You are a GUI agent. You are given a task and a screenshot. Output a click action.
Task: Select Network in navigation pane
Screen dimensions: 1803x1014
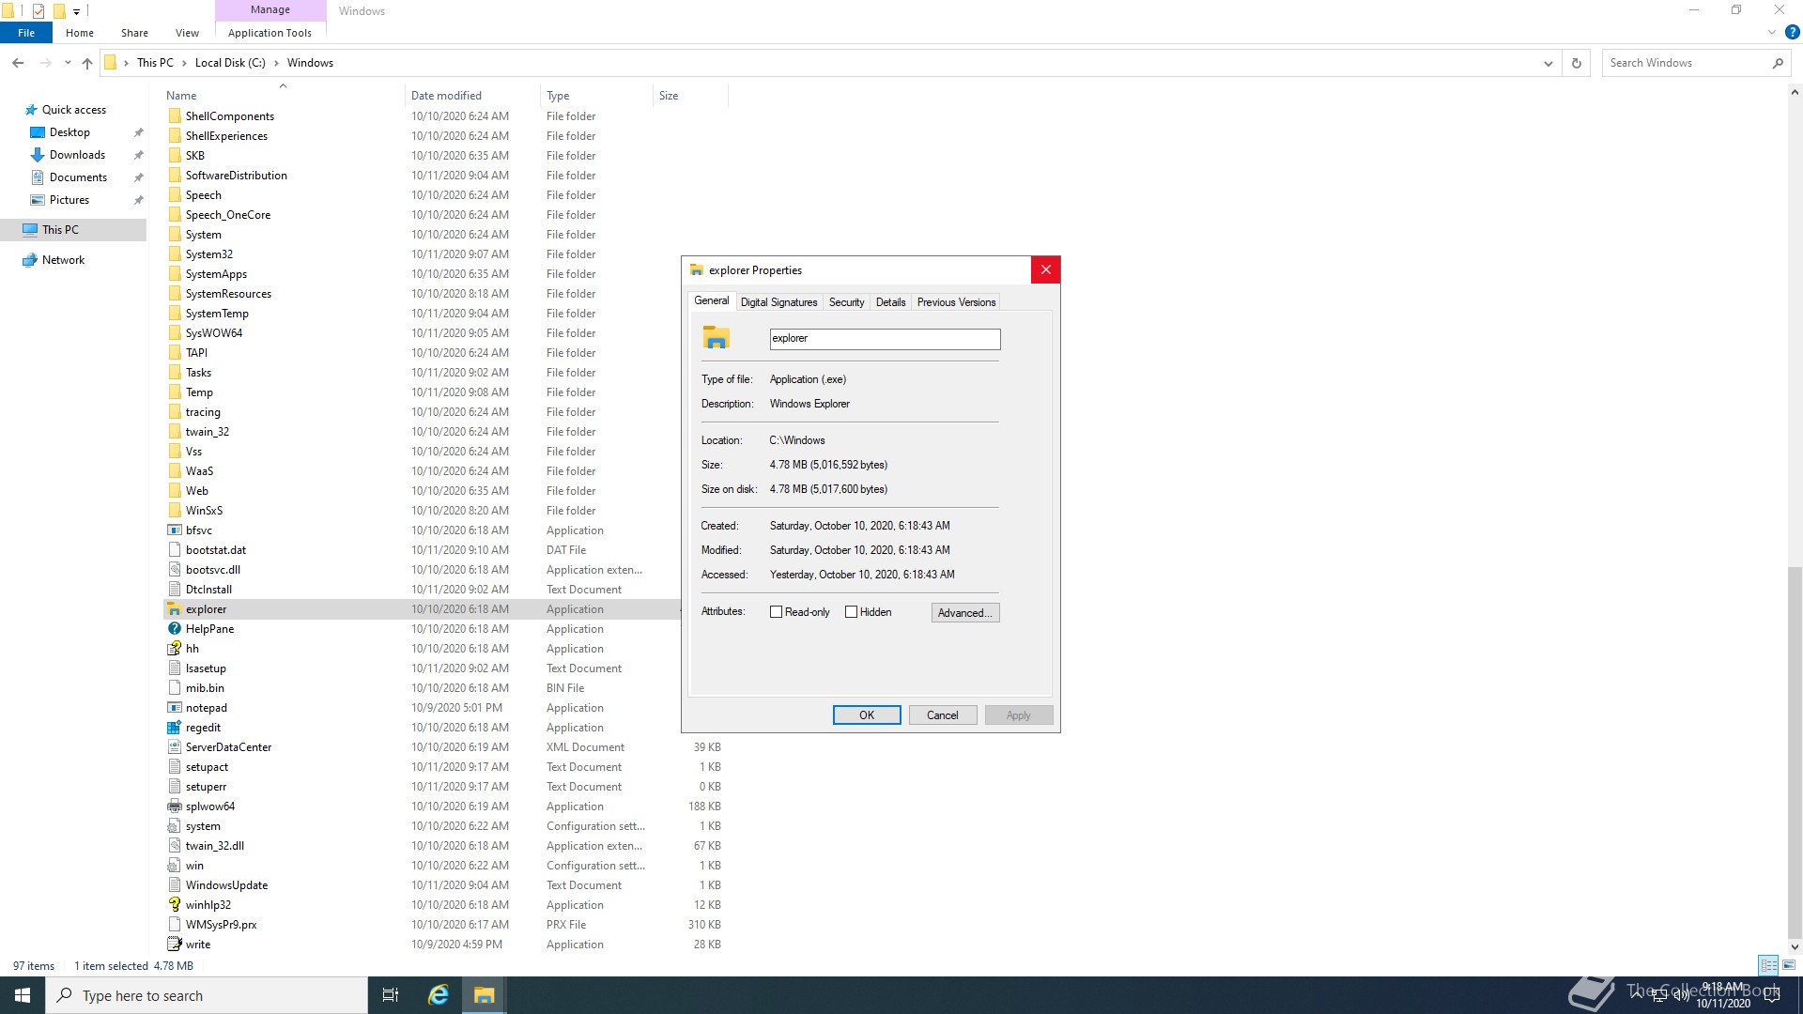63,260
